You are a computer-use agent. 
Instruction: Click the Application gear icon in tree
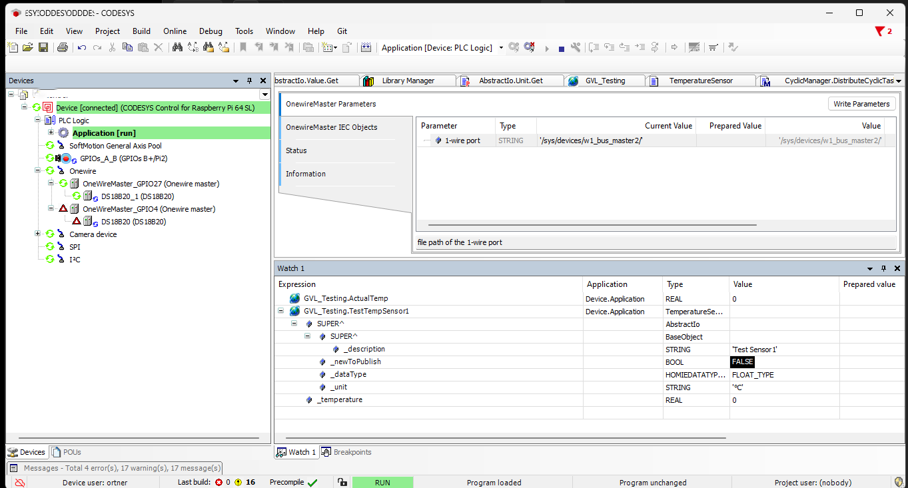[63, 133]
